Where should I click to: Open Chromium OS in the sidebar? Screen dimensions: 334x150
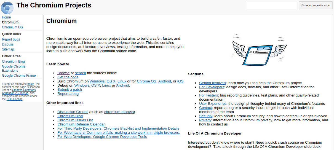[x=12, y=27]
